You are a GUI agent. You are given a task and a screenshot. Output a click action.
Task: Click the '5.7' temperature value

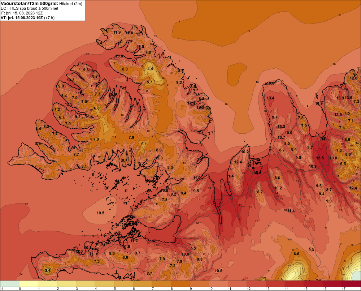click(149, 82)
